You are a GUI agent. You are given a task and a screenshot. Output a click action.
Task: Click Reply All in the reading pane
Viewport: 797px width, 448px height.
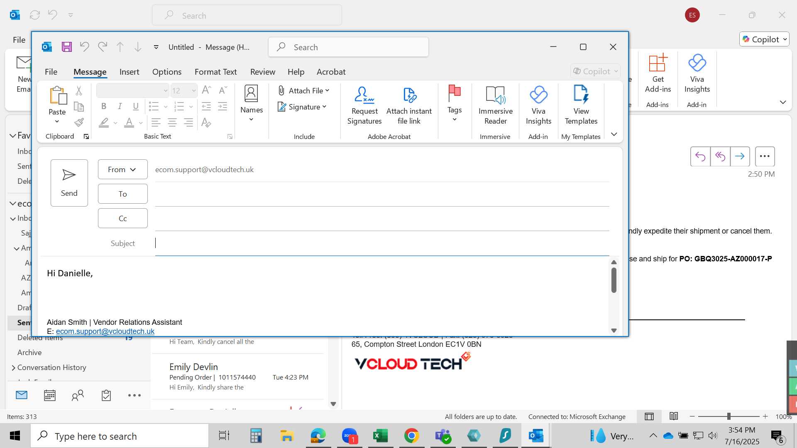pos(720,156)
